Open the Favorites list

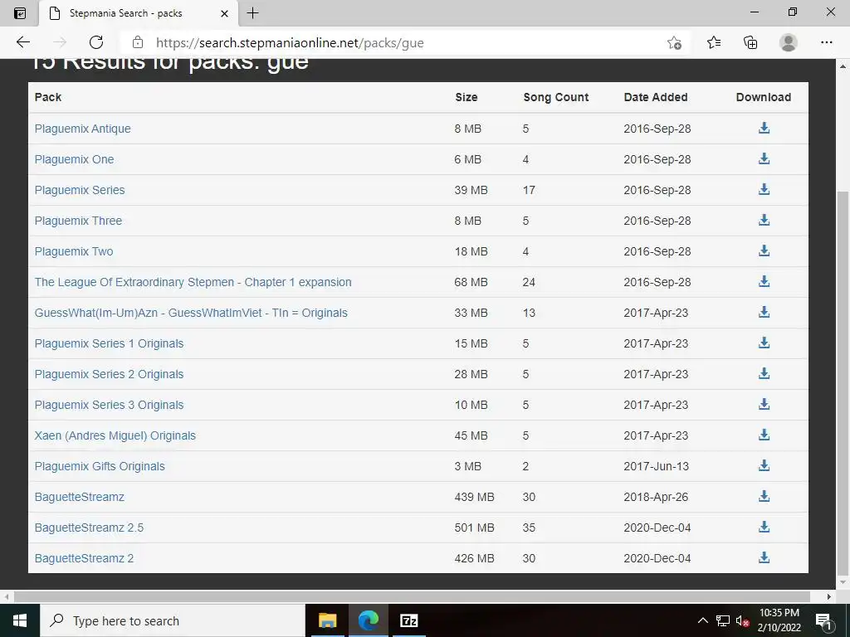pyautogui.click(x=714, y=42)
